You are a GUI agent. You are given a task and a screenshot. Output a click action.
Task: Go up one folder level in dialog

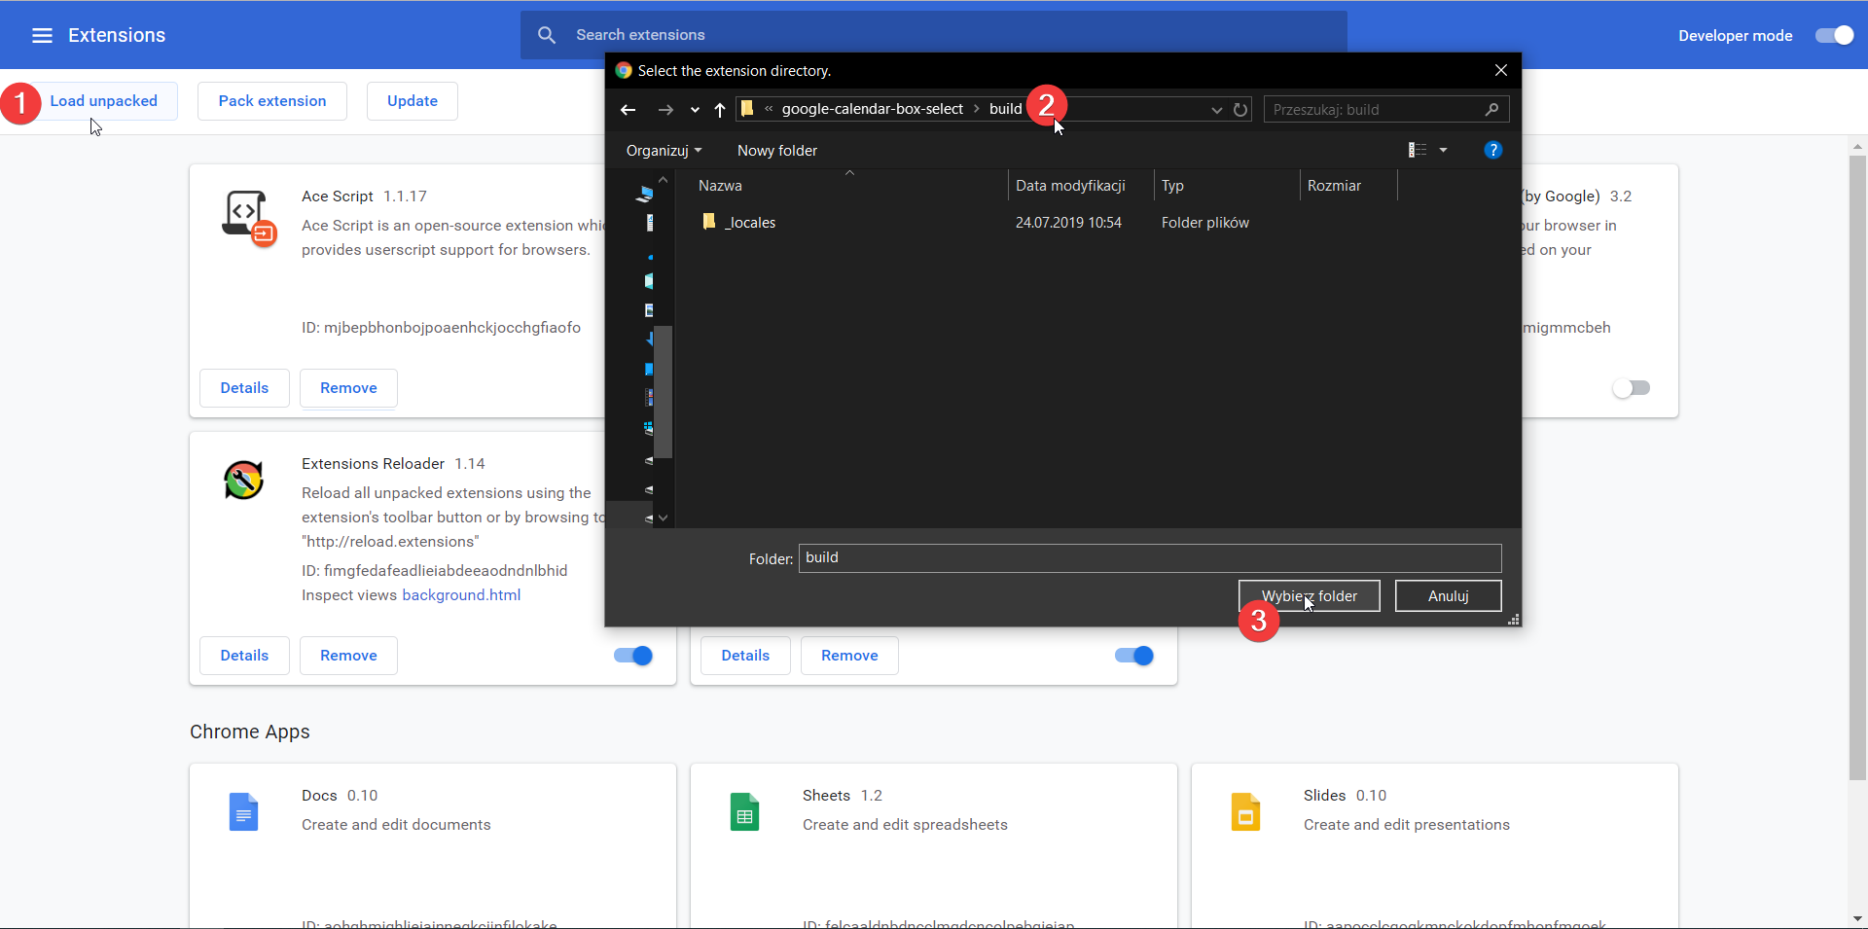pos(720,110)
